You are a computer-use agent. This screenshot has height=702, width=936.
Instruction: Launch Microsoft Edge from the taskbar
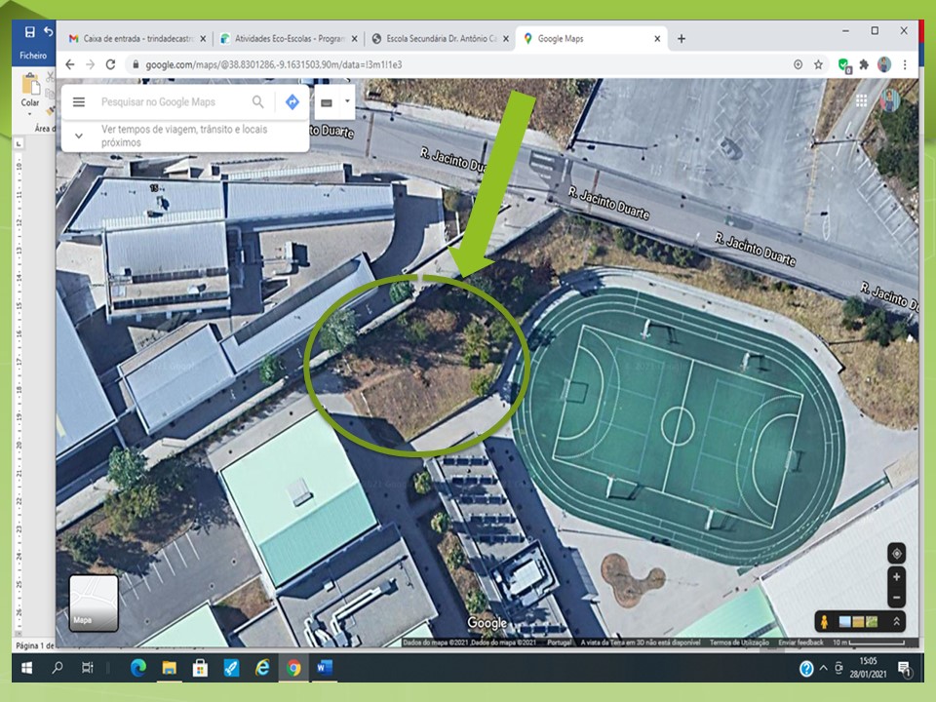[137, 668]
